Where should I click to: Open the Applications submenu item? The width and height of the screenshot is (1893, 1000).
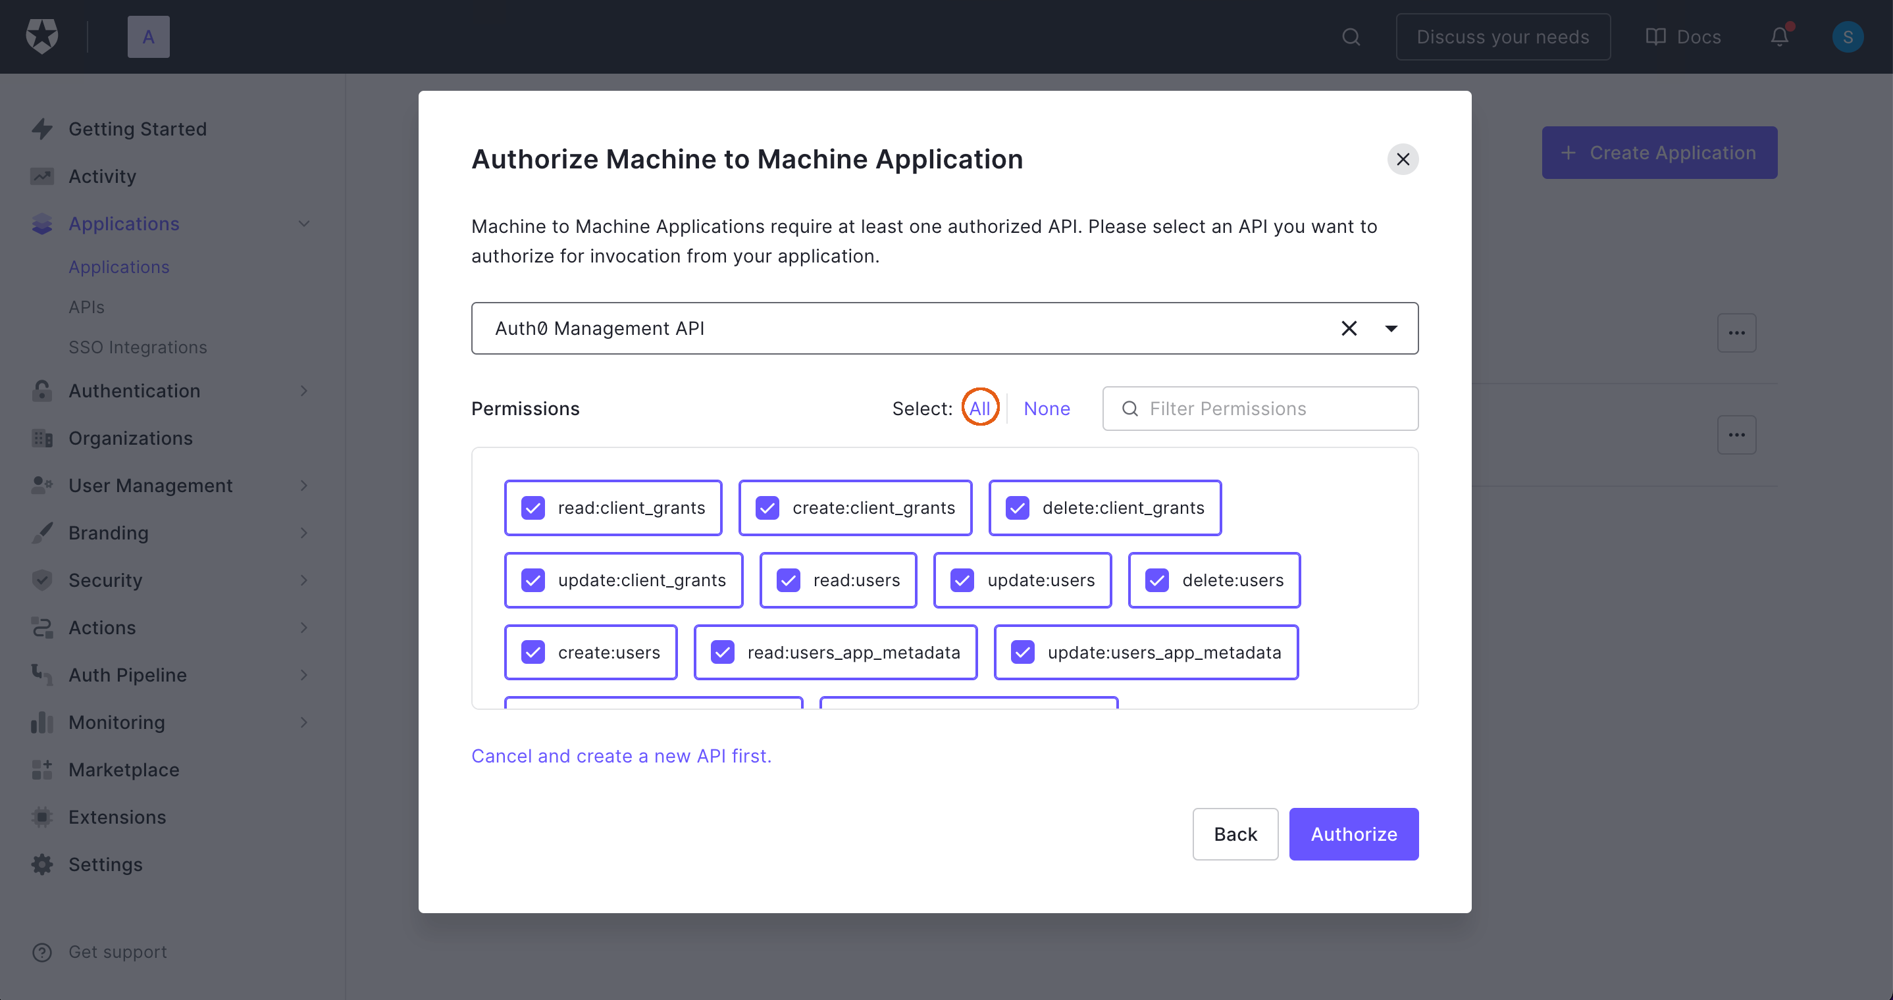click(119, 268)
